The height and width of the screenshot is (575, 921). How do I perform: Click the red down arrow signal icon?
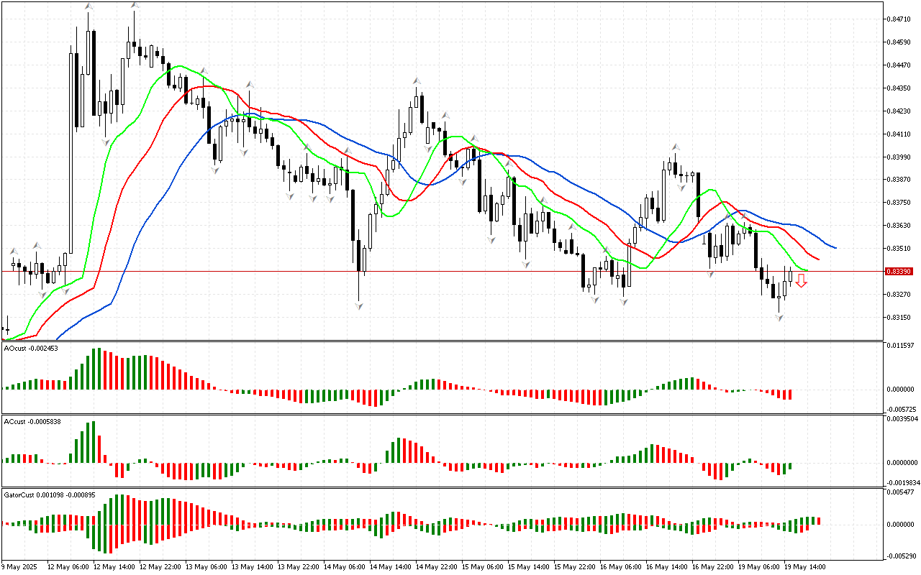click(x=801, y=280)
